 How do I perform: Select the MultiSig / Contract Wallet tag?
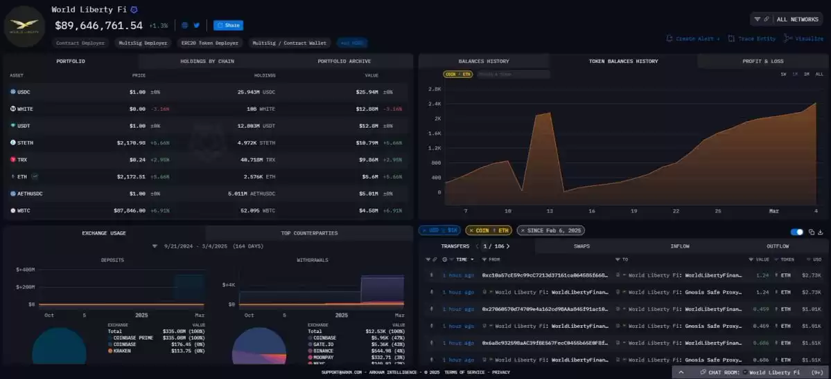point(290,44)
